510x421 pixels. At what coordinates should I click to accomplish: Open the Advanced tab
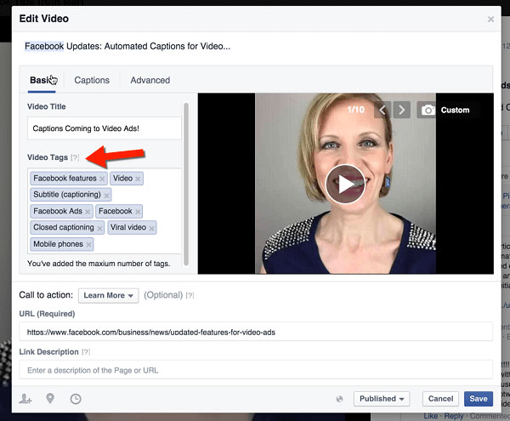pyautogui.click(x=150, y=80)
